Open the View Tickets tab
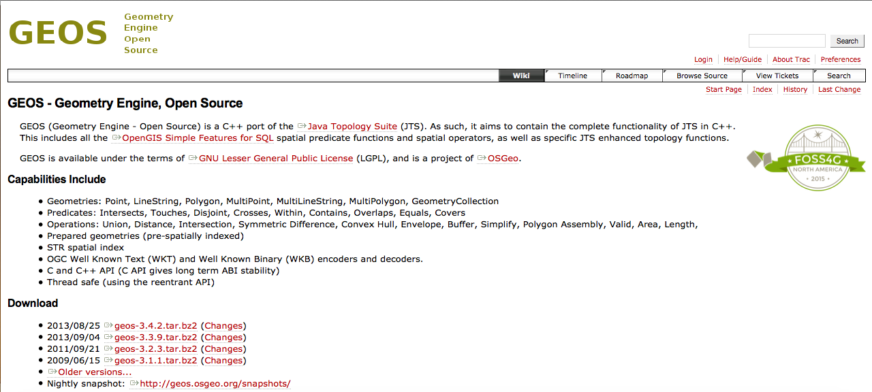 tap(777, 76)
